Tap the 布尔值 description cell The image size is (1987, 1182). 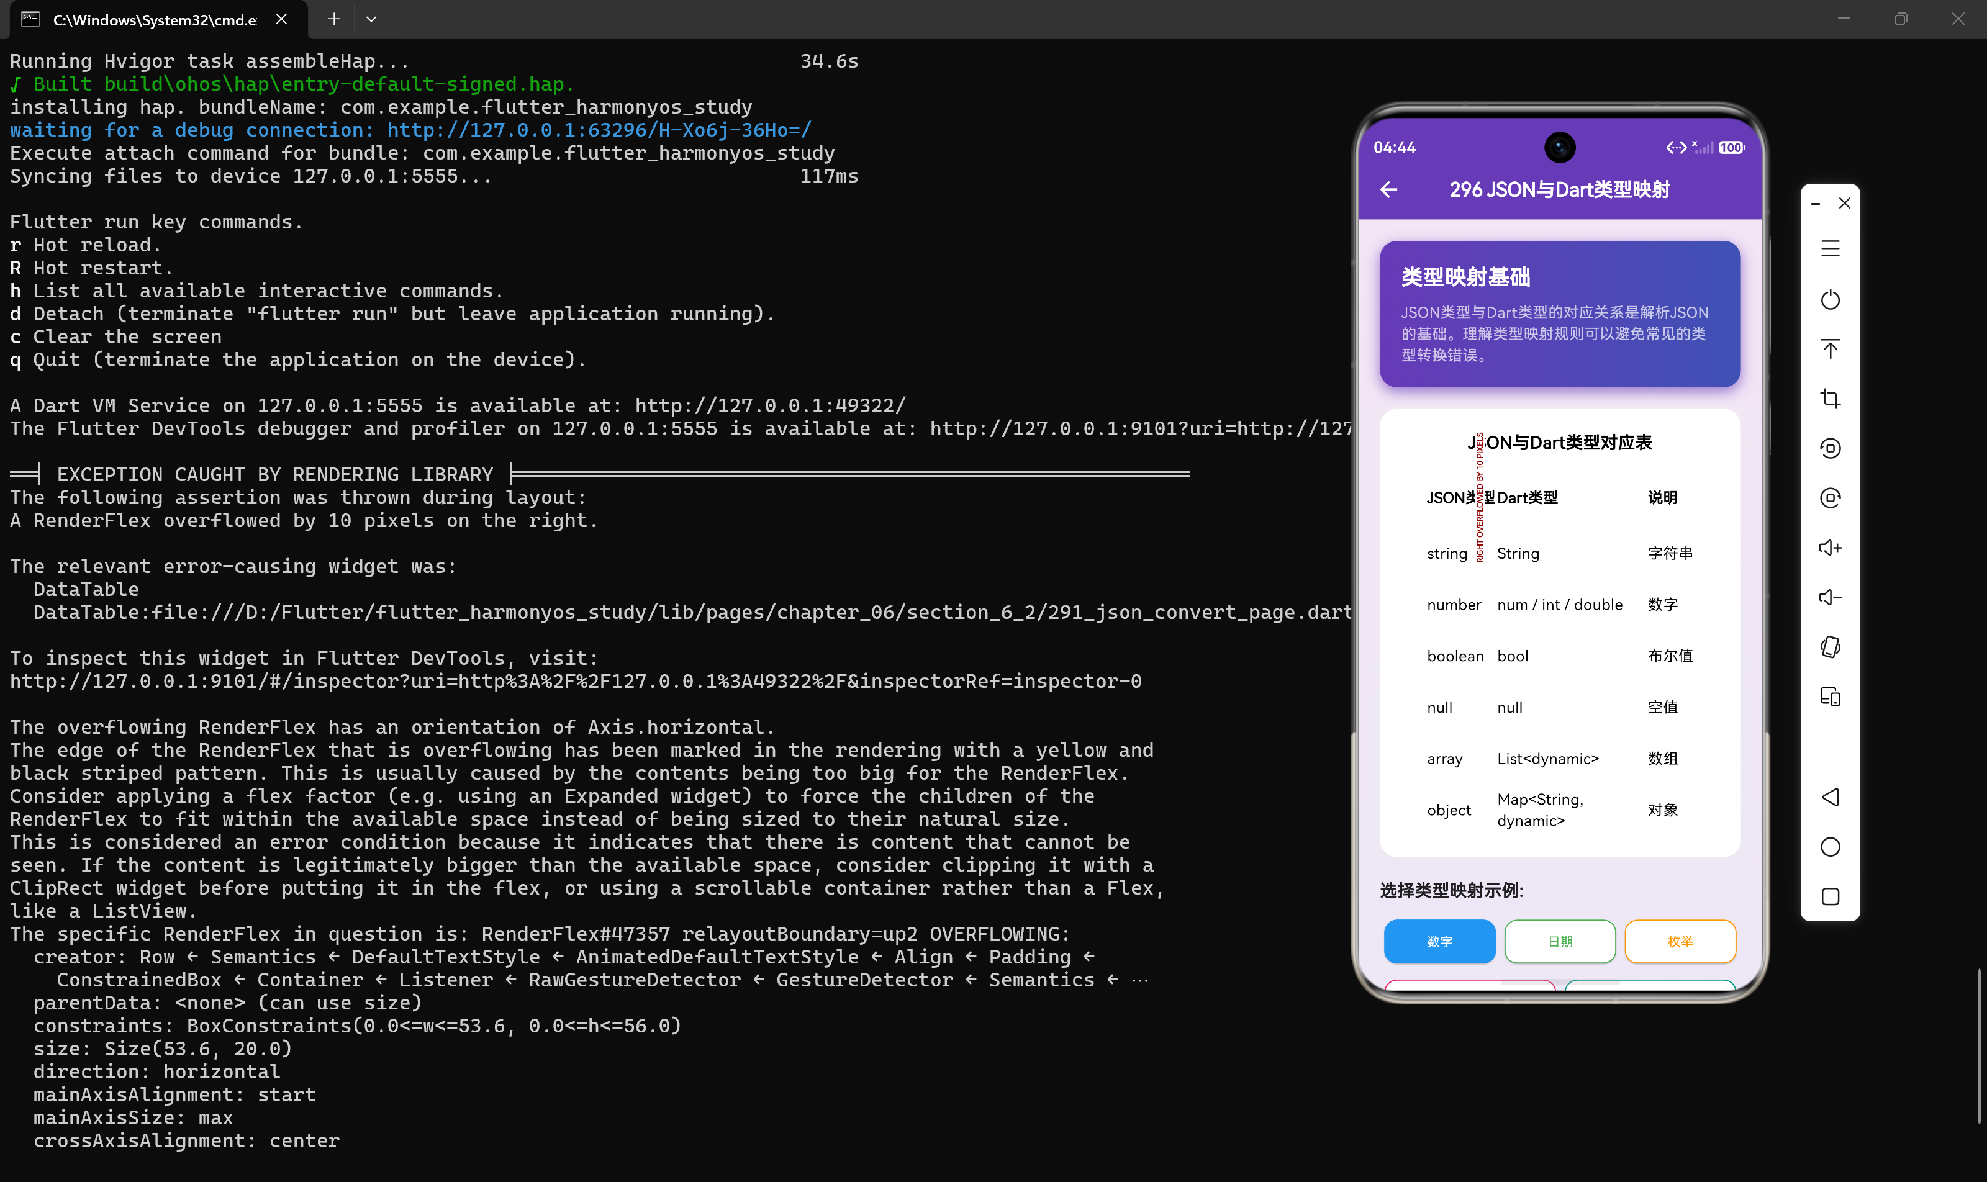point(1670,656)
